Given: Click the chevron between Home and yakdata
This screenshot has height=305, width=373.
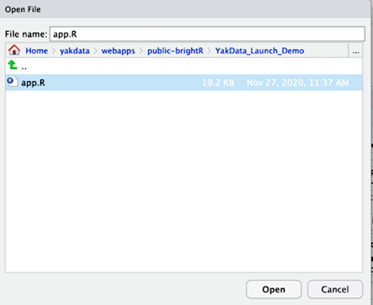Looking at the screenshot, I should click(54, 51).
